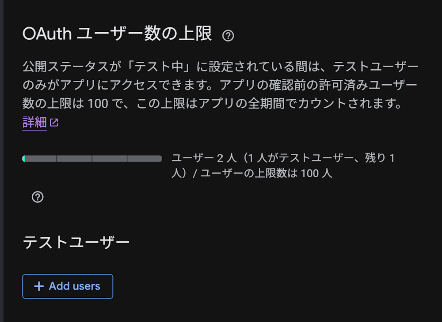
Task: Click the left dark sidebar strip
Action: [x=2, y=161]
